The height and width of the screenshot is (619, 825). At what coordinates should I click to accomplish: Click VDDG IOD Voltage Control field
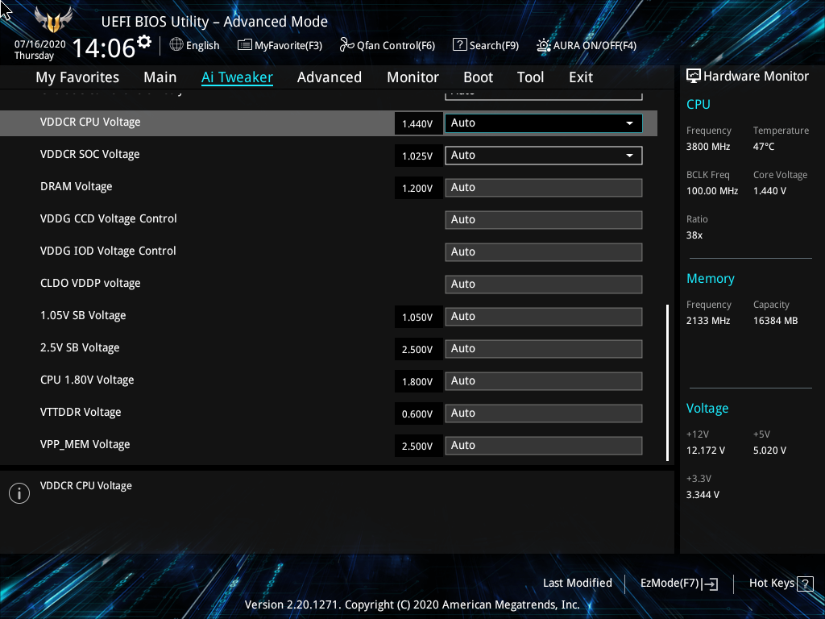point(544,252)
